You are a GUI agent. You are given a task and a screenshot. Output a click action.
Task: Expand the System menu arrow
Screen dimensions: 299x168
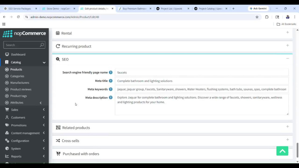pyautogui.click(x=44, y=148)
